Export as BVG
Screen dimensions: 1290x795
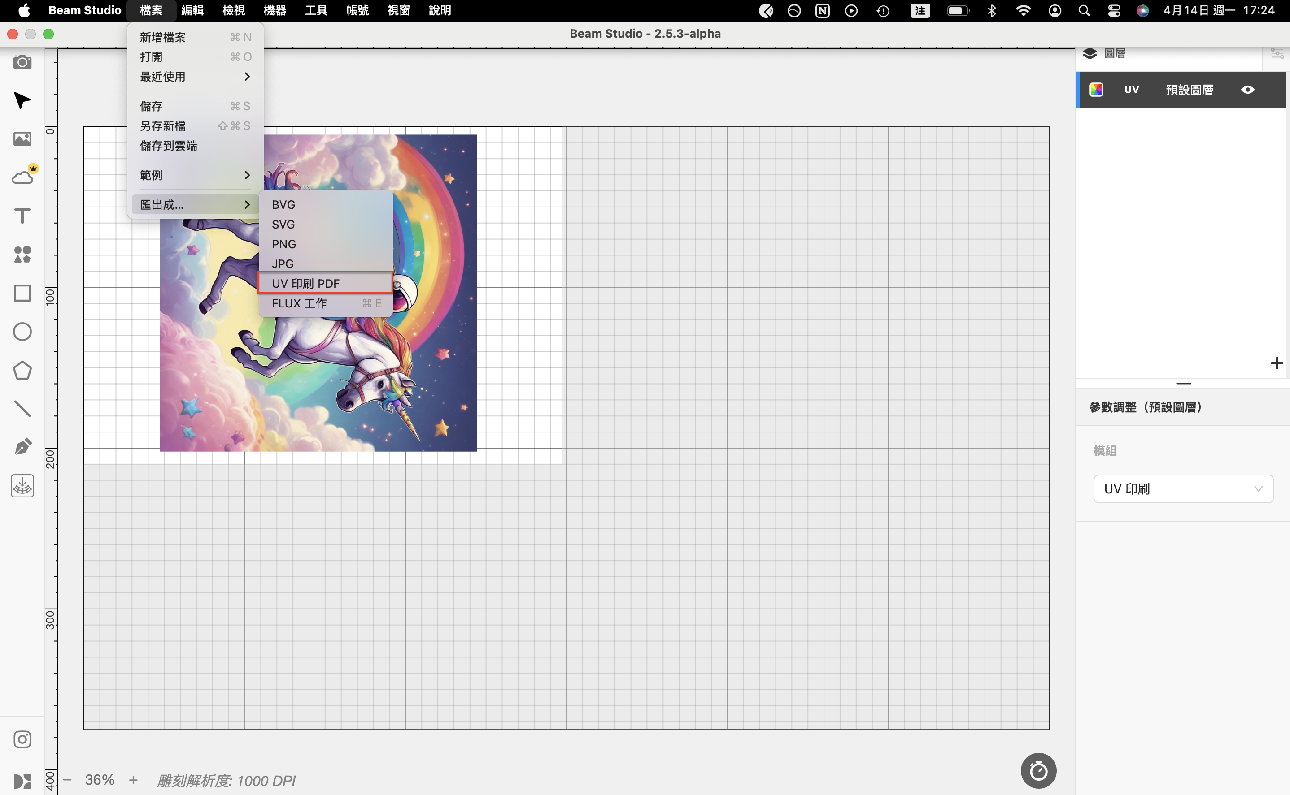[x=326, y=204]
